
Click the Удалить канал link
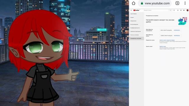pyautogui.click(x=163, y=47)
